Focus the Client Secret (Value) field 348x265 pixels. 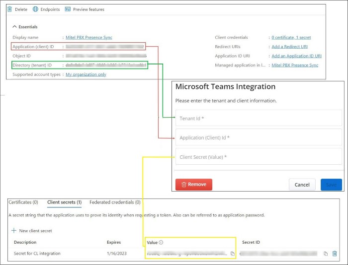point(259,157)
